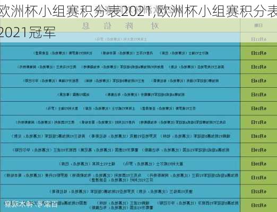Select the mirrored 6月15日 date cell
This screenshot has height=212, width=277.
pyautogui.click(x=258, y=94)
